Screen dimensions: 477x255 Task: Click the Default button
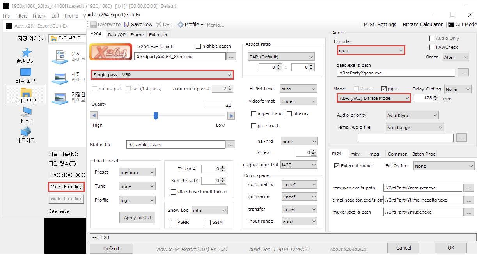click(x=112, y=248)
